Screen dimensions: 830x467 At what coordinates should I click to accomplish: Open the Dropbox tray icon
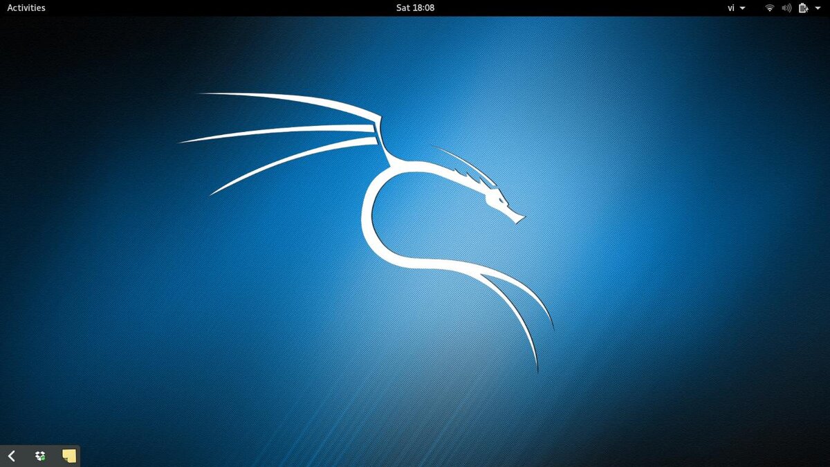[x=40, y=456]
